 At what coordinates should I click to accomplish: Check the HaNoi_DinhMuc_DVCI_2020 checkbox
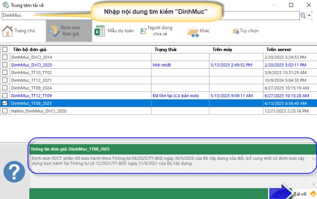[x=5, y=111]
